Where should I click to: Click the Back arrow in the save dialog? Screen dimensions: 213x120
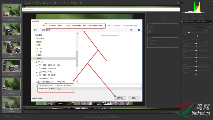[34, 26]
